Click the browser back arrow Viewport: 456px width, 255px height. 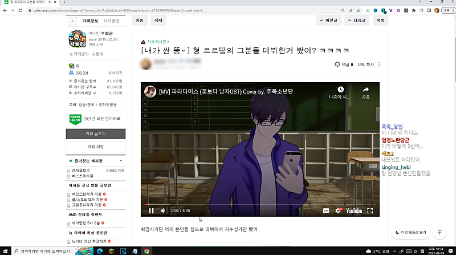pos(5,10)
